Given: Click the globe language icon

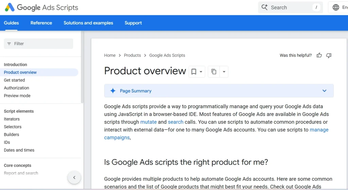Looking at the screenshot, I should pos(336,7).
